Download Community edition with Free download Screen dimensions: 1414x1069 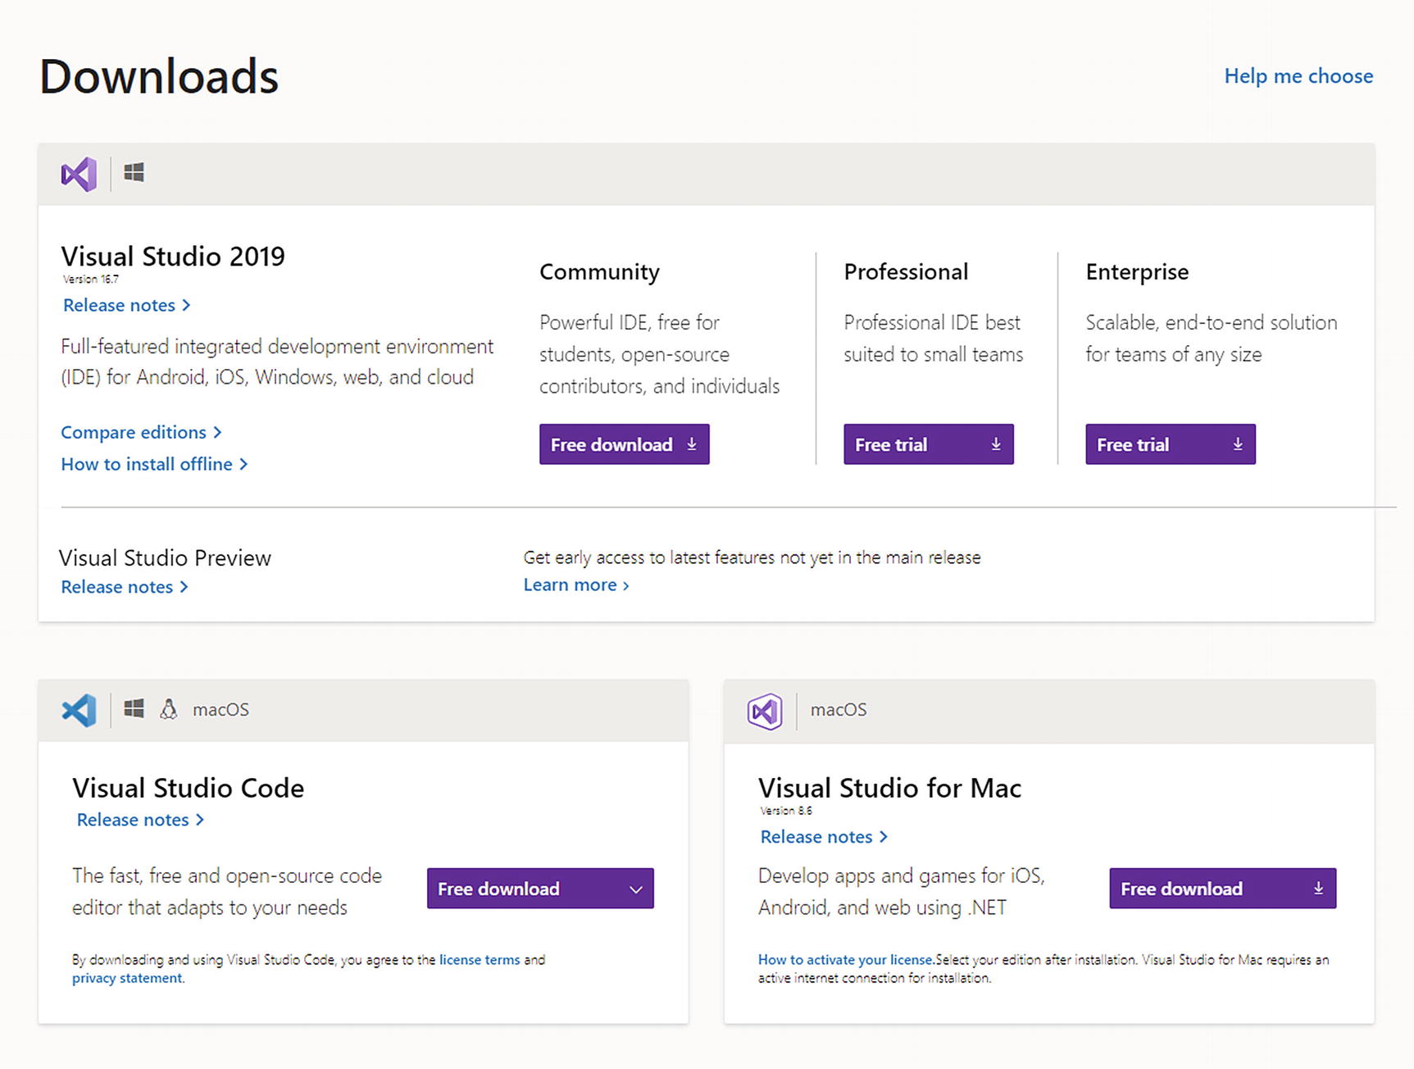(x=624, y=444)
